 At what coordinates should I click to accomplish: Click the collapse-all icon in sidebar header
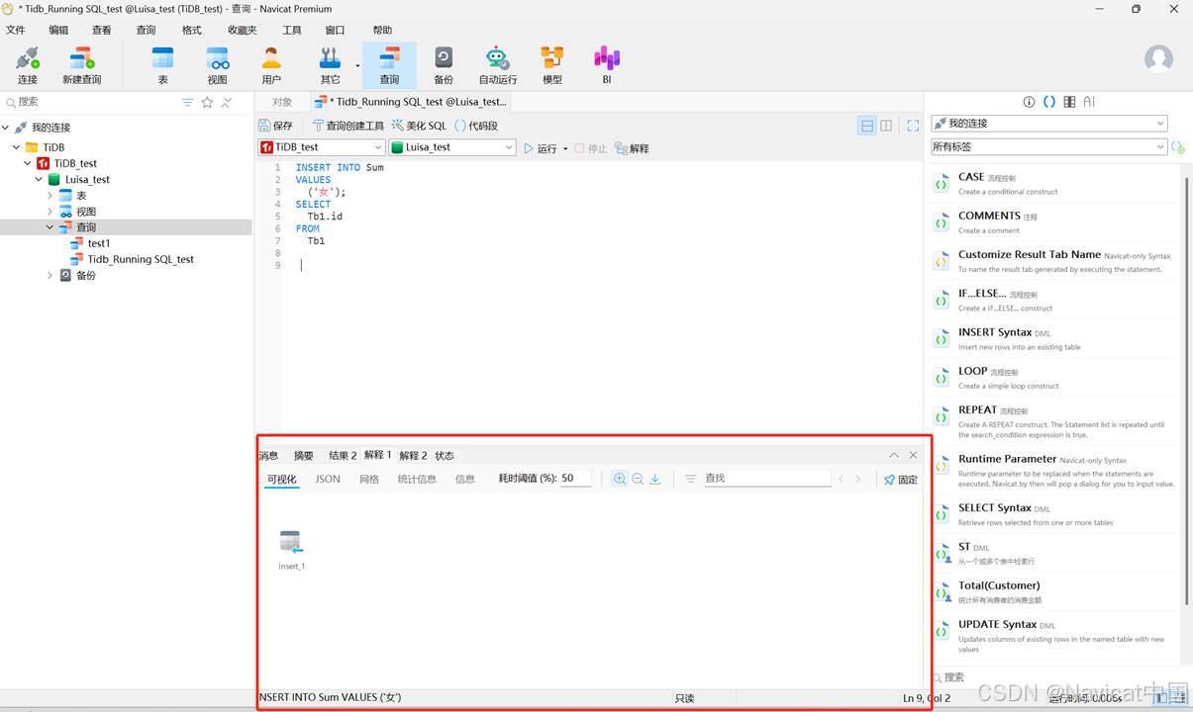click(227, 102)
